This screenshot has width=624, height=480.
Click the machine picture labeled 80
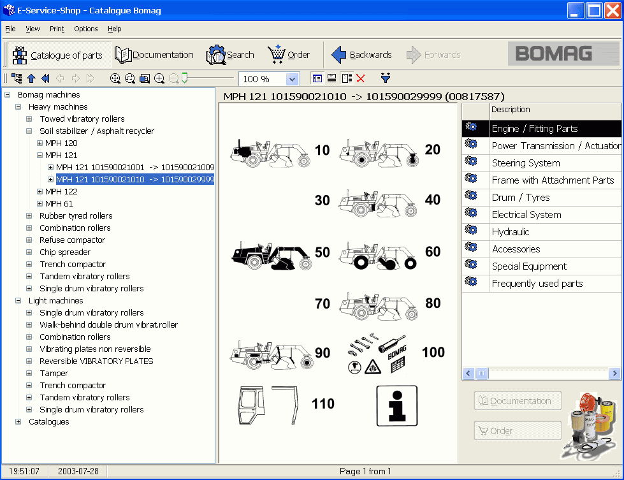(x=379, y=307)
